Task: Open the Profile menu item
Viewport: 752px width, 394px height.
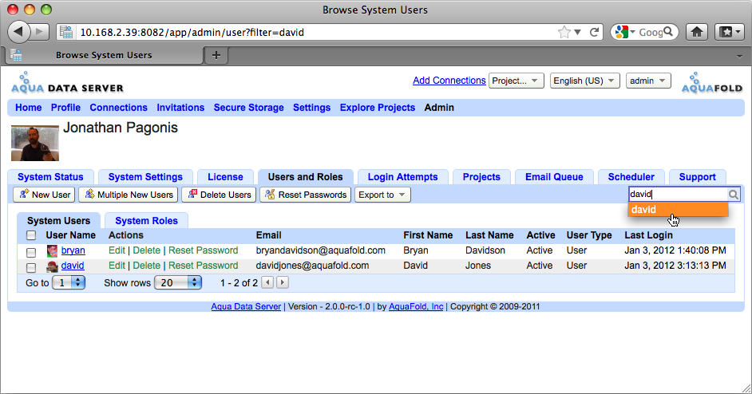Action: pyautogui.click(x=65, y=108)
